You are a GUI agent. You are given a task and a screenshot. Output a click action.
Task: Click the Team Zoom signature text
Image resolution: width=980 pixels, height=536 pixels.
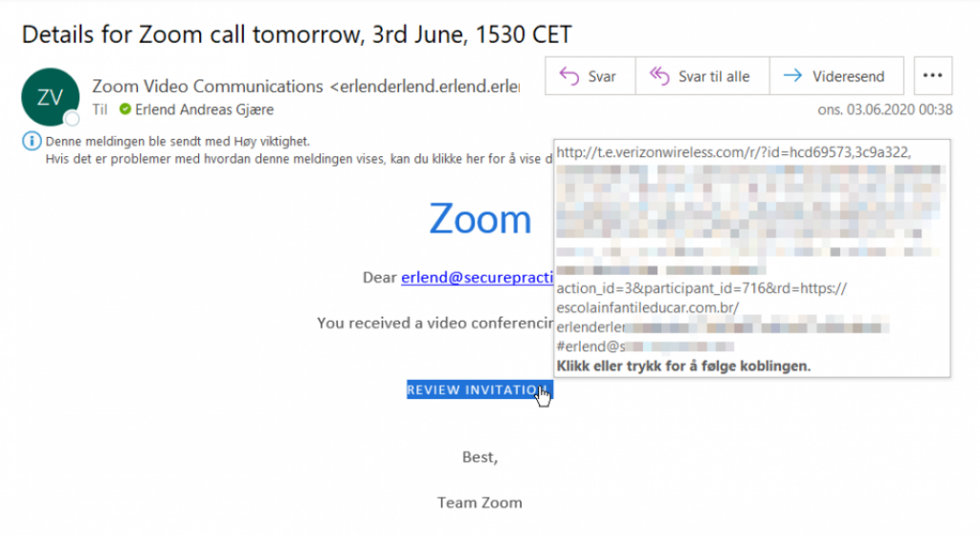point(479,502)
